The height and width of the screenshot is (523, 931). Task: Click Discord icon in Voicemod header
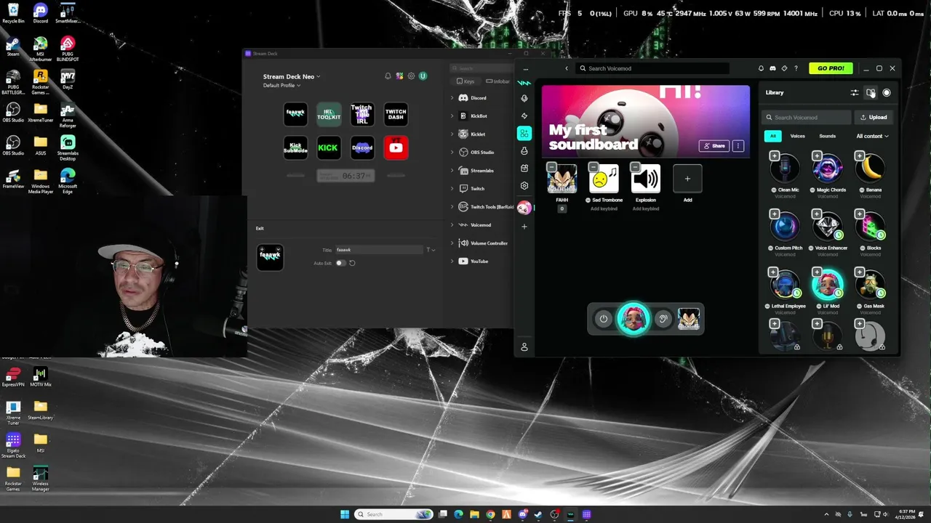pos(772,68)
